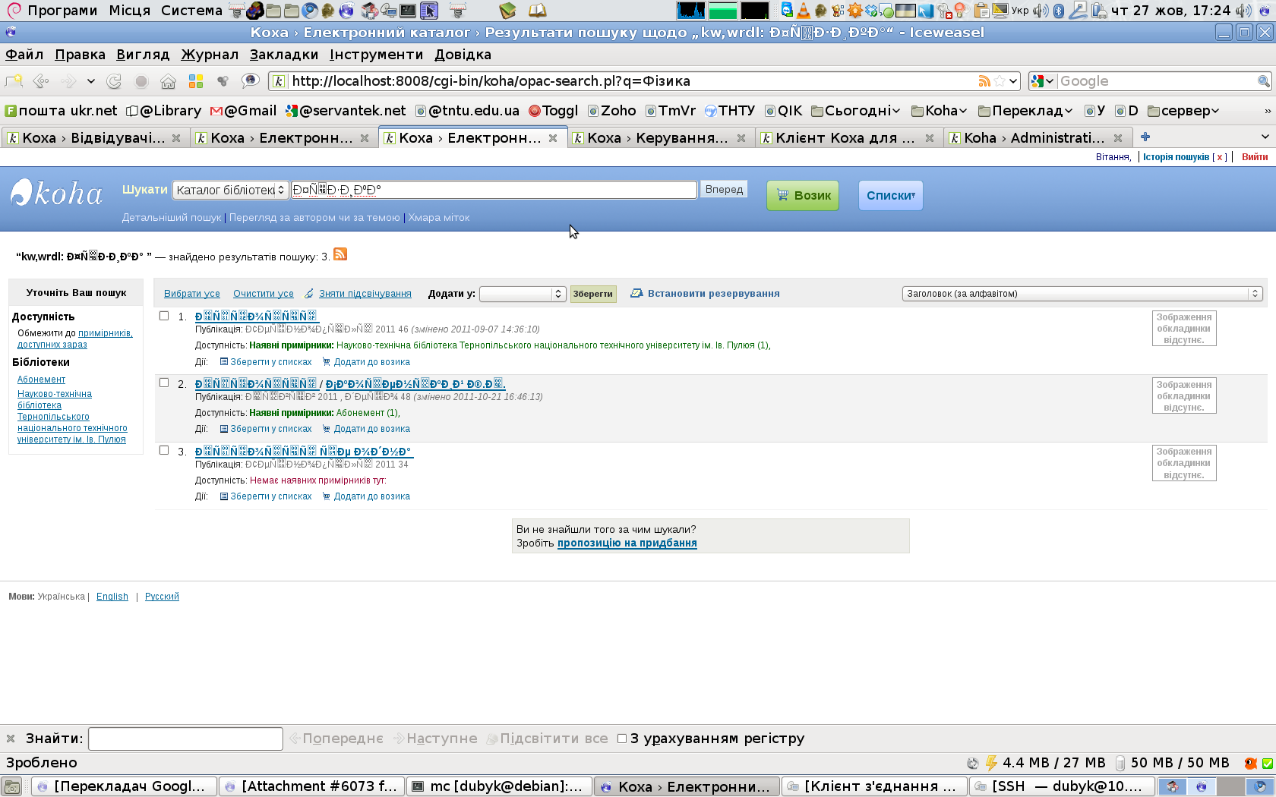Switch to the 'Koha › Administrati...' tab
The height and width of the screenshot is (797, 1276).
click(1033, 138)
